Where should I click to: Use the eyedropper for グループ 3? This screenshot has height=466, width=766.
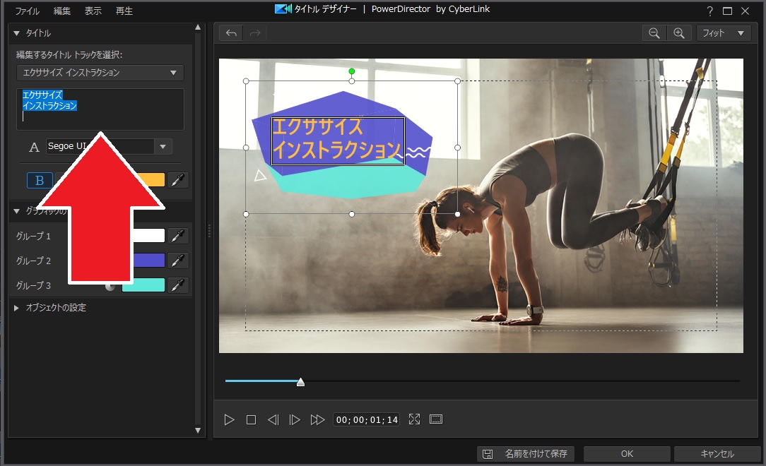coord(178,285)
